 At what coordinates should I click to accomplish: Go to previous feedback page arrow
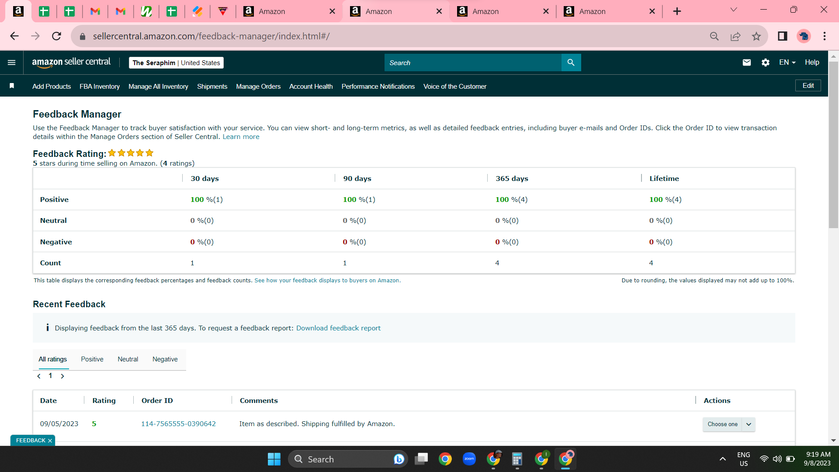[x=39, y=376]
